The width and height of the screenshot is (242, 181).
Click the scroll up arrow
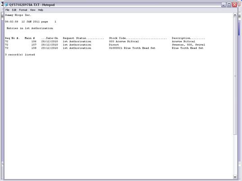point(235,15)
